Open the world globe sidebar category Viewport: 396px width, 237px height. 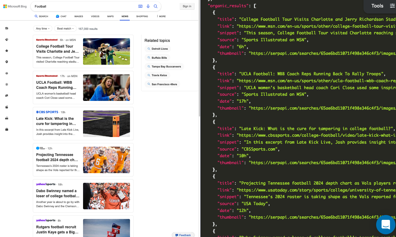coord(7,73)
